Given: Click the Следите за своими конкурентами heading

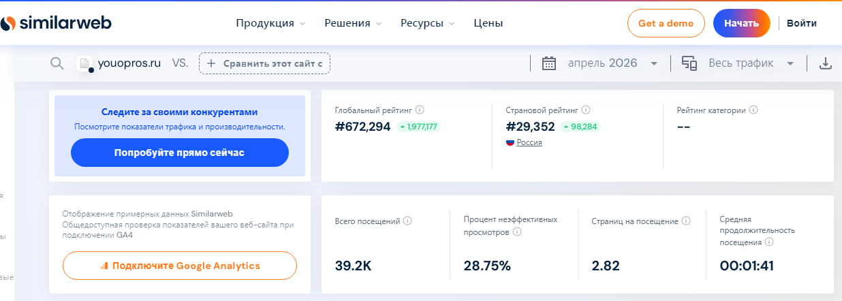Looking at the screenshot, I should (x=180, y=112).
